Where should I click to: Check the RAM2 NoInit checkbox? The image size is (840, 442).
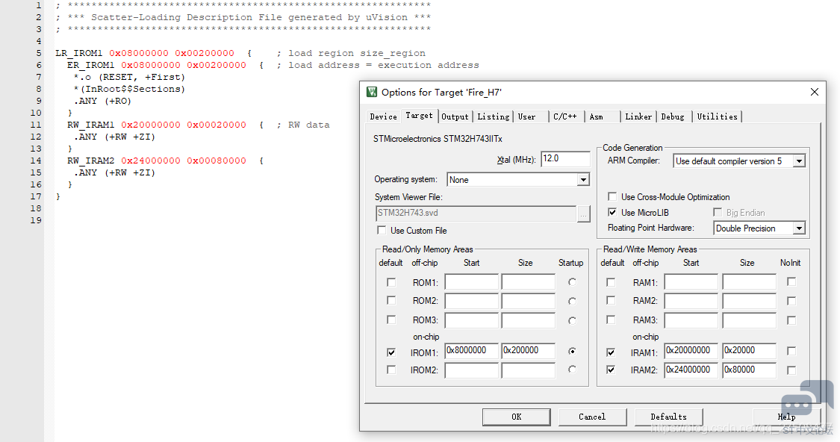coord(791,301)
